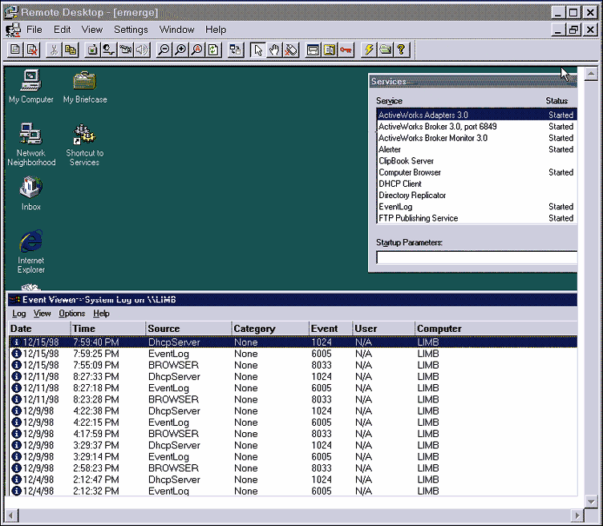Click the lightning bolt toolbar icon
The image size is (603, 526).
coord(368,50)
